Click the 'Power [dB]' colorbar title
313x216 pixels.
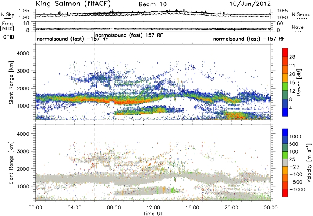pos(299,82)
